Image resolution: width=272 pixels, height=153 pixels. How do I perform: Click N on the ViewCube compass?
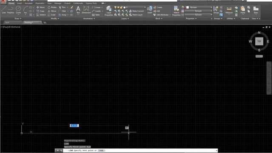tap(259, 33)
